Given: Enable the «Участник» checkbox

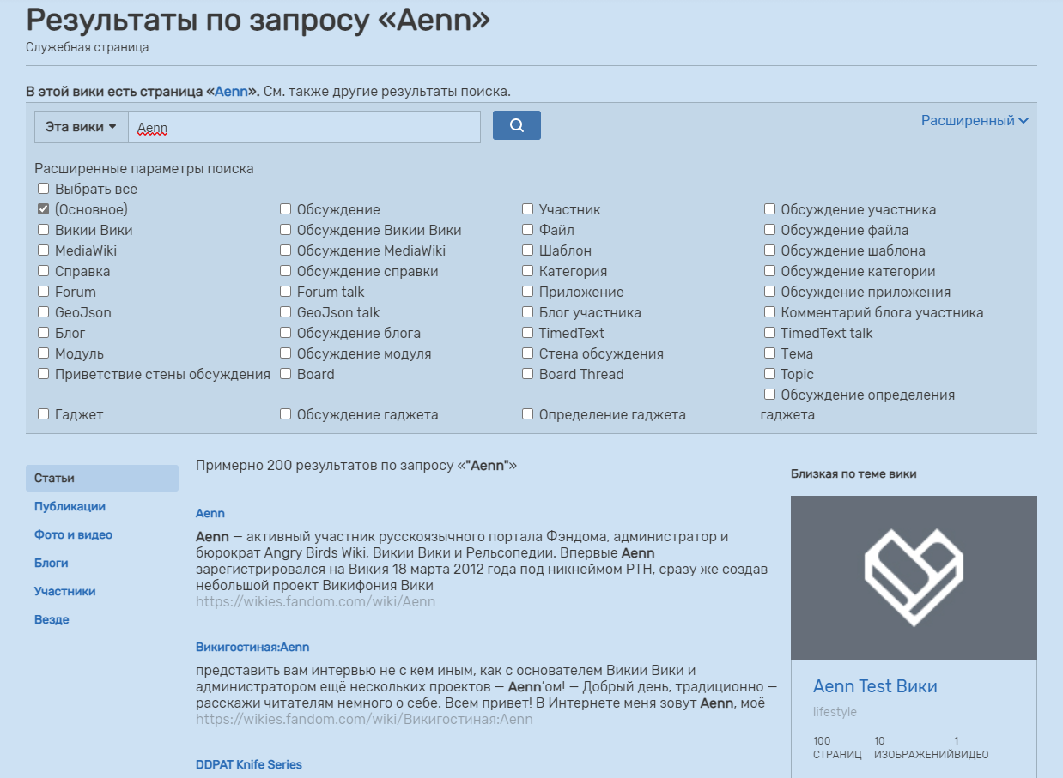Looking at the screenshot, I should [x=527, y=209].
